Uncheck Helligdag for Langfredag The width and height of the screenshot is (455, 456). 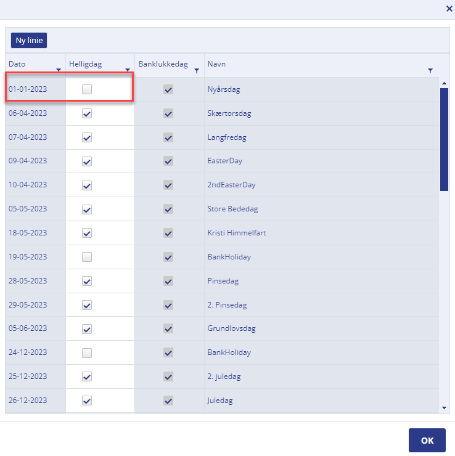click(x=87, y=137)
